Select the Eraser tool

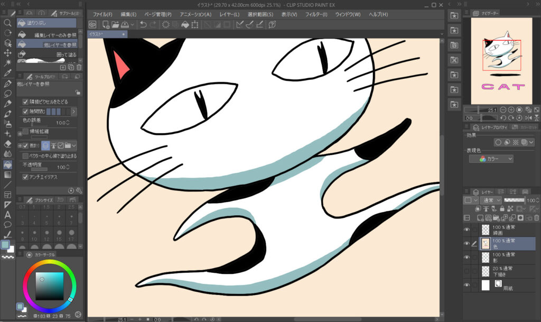pyautogui.click(x=8, y=144)
